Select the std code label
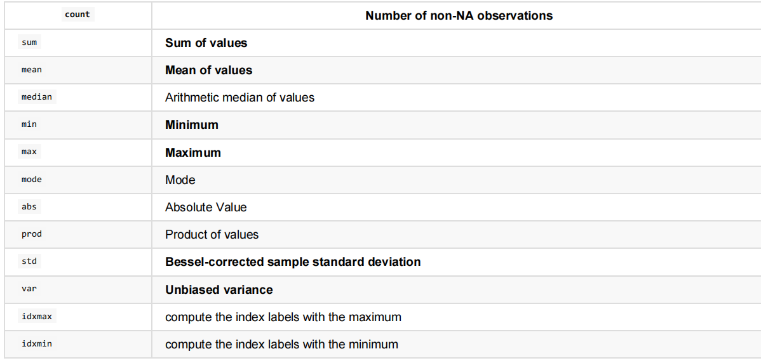This screenshot has width=761, height=363. point(29,261)
